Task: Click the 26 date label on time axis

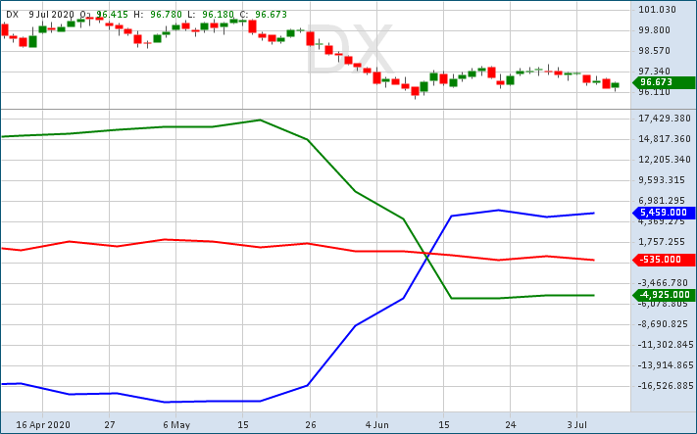Action: (311, 425)
